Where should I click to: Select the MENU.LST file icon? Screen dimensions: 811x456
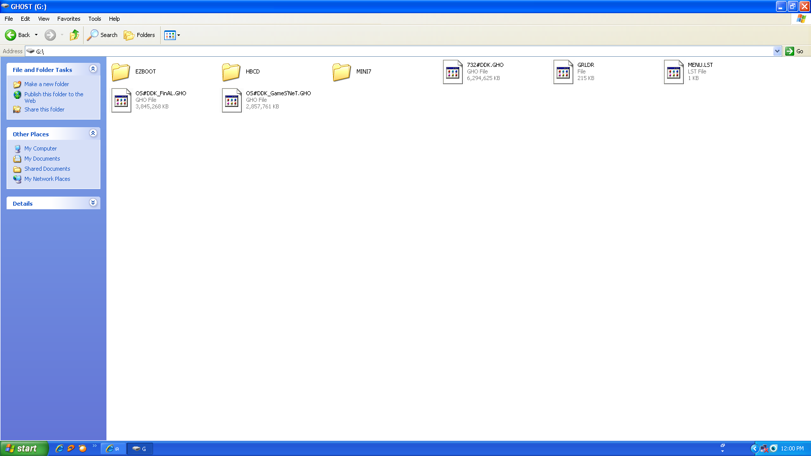(674, 72)
